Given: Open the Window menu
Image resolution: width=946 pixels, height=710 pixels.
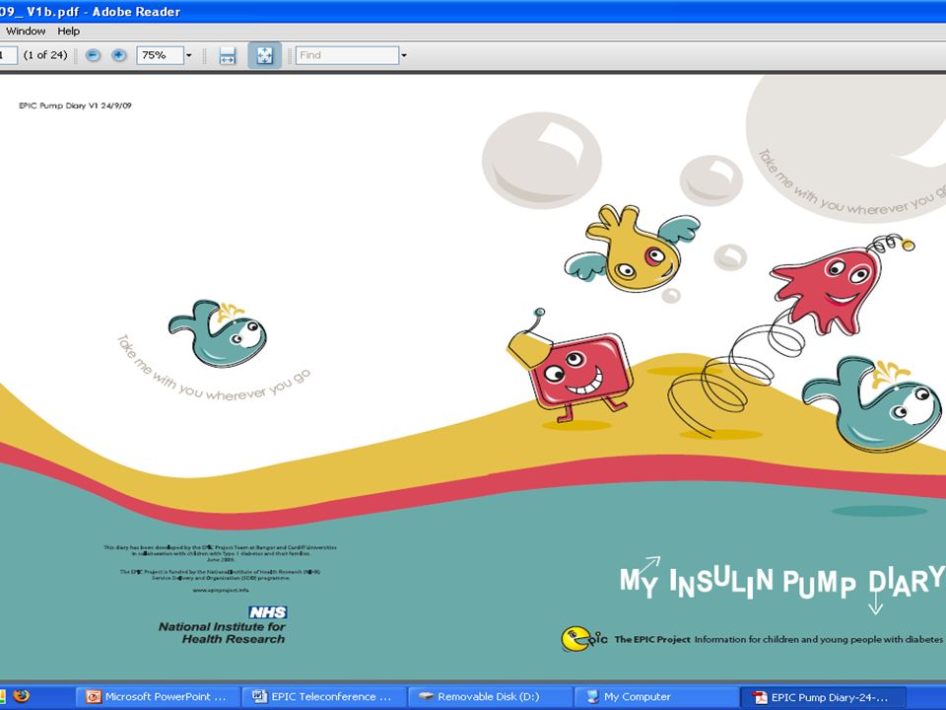Looking at the screenshot, I should [26, 31].
